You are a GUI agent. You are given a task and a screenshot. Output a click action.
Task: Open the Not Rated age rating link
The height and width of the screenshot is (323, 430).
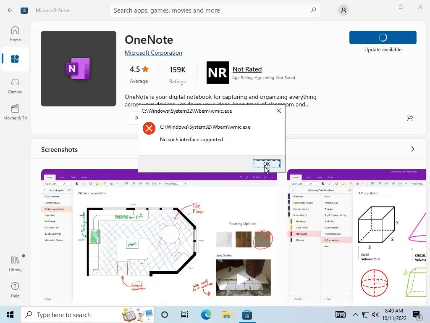247,69
